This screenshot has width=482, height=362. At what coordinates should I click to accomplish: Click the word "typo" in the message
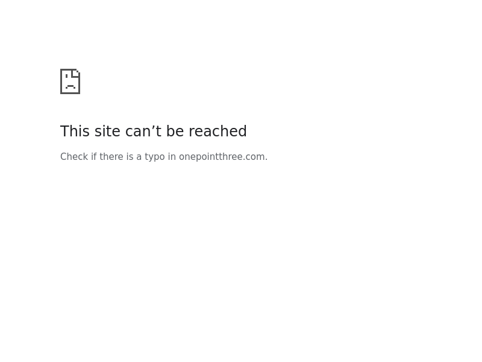tap(155, 157)
